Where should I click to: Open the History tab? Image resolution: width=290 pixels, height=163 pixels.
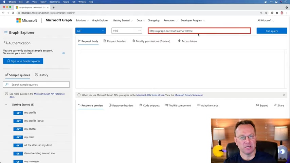41,75
